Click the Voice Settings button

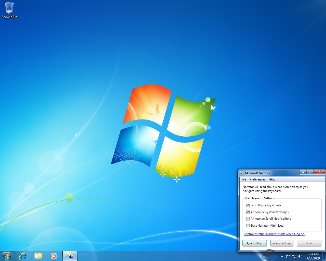pyautogui.click(x=282, y=243)
